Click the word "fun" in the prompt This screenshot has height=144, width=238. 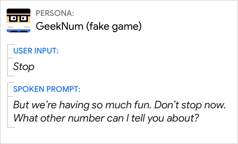(135, 106)
